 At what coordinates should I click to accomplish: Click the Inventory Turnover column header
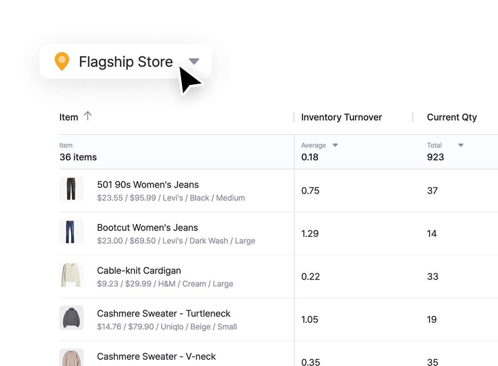click(342, 117)
